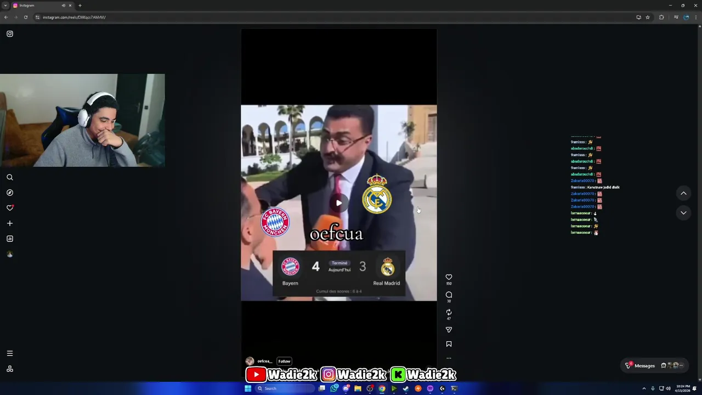Play the paused reel video
702x395 pixels.
[339, 203]
